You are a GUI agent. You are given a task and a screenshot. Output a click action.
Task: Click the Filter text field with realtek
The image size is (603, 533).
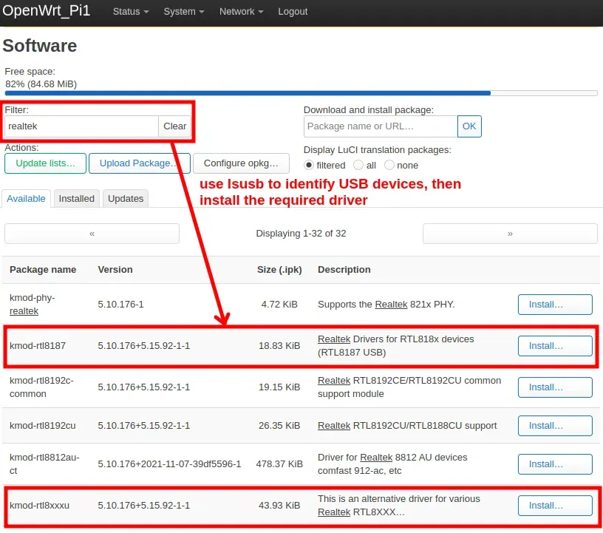pos(81,126)
